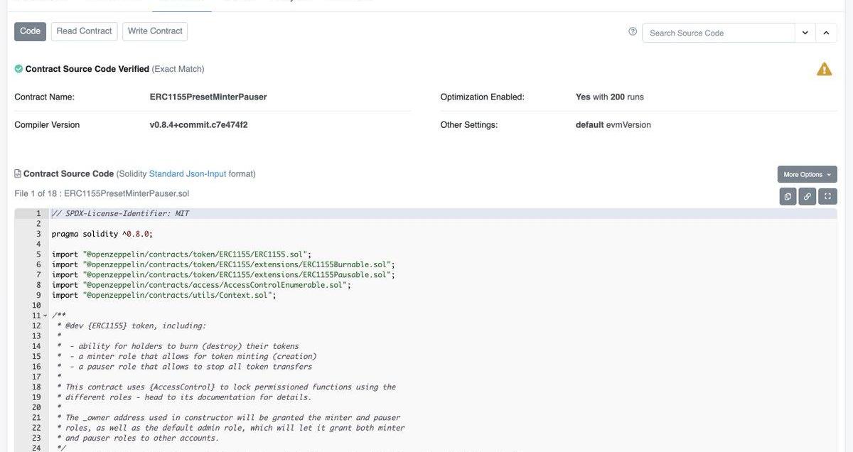The width and height of the screenshot is (853, 452).
Task: Open the Read Contract tab
Action: [84, 31]
